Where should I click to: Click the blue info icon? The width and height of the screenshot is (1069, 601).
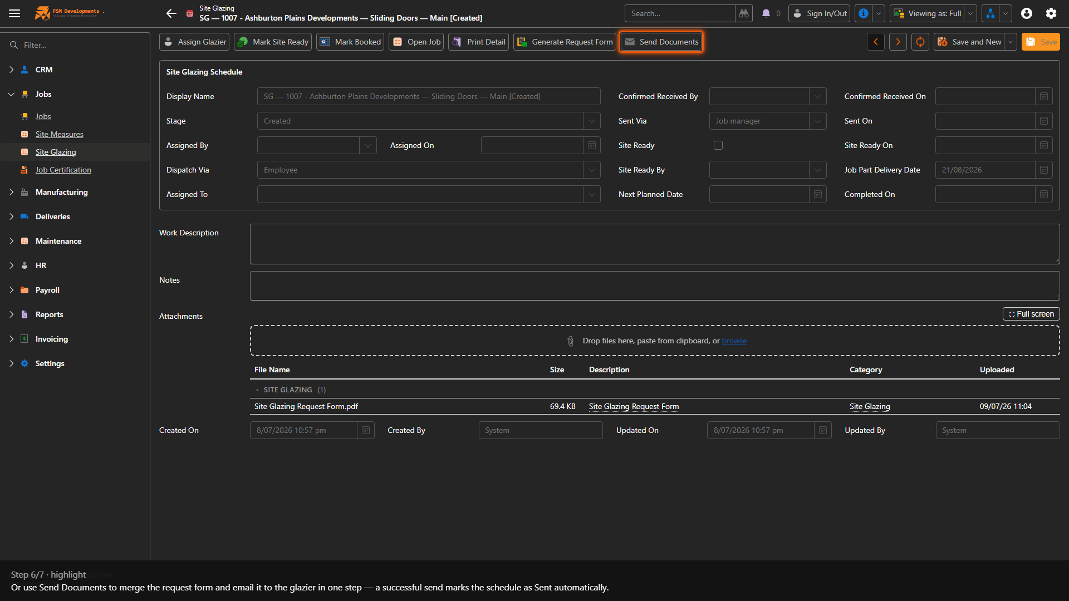(x=864, y=13)
